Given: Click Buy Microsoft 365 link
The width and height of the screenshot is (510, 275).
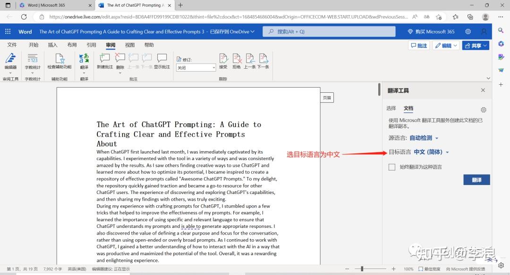Looking at the screenshot, I should pyautogui.click(x=431, y=32).
